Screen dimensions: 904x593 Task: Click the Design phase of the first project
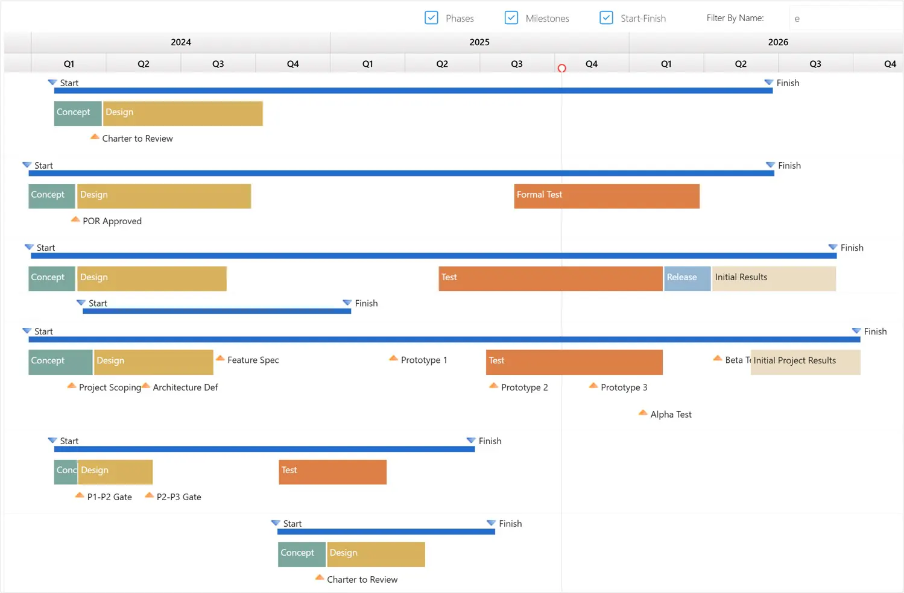(x=183, y=113)
